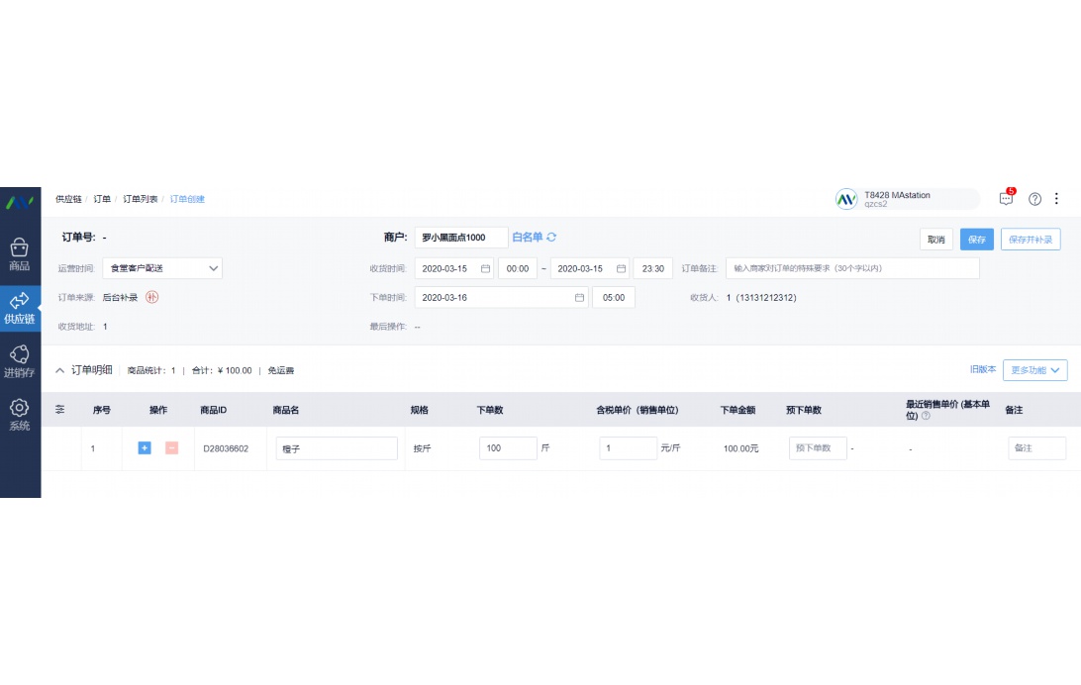Click the 订单备注 input field

point(851,268)
